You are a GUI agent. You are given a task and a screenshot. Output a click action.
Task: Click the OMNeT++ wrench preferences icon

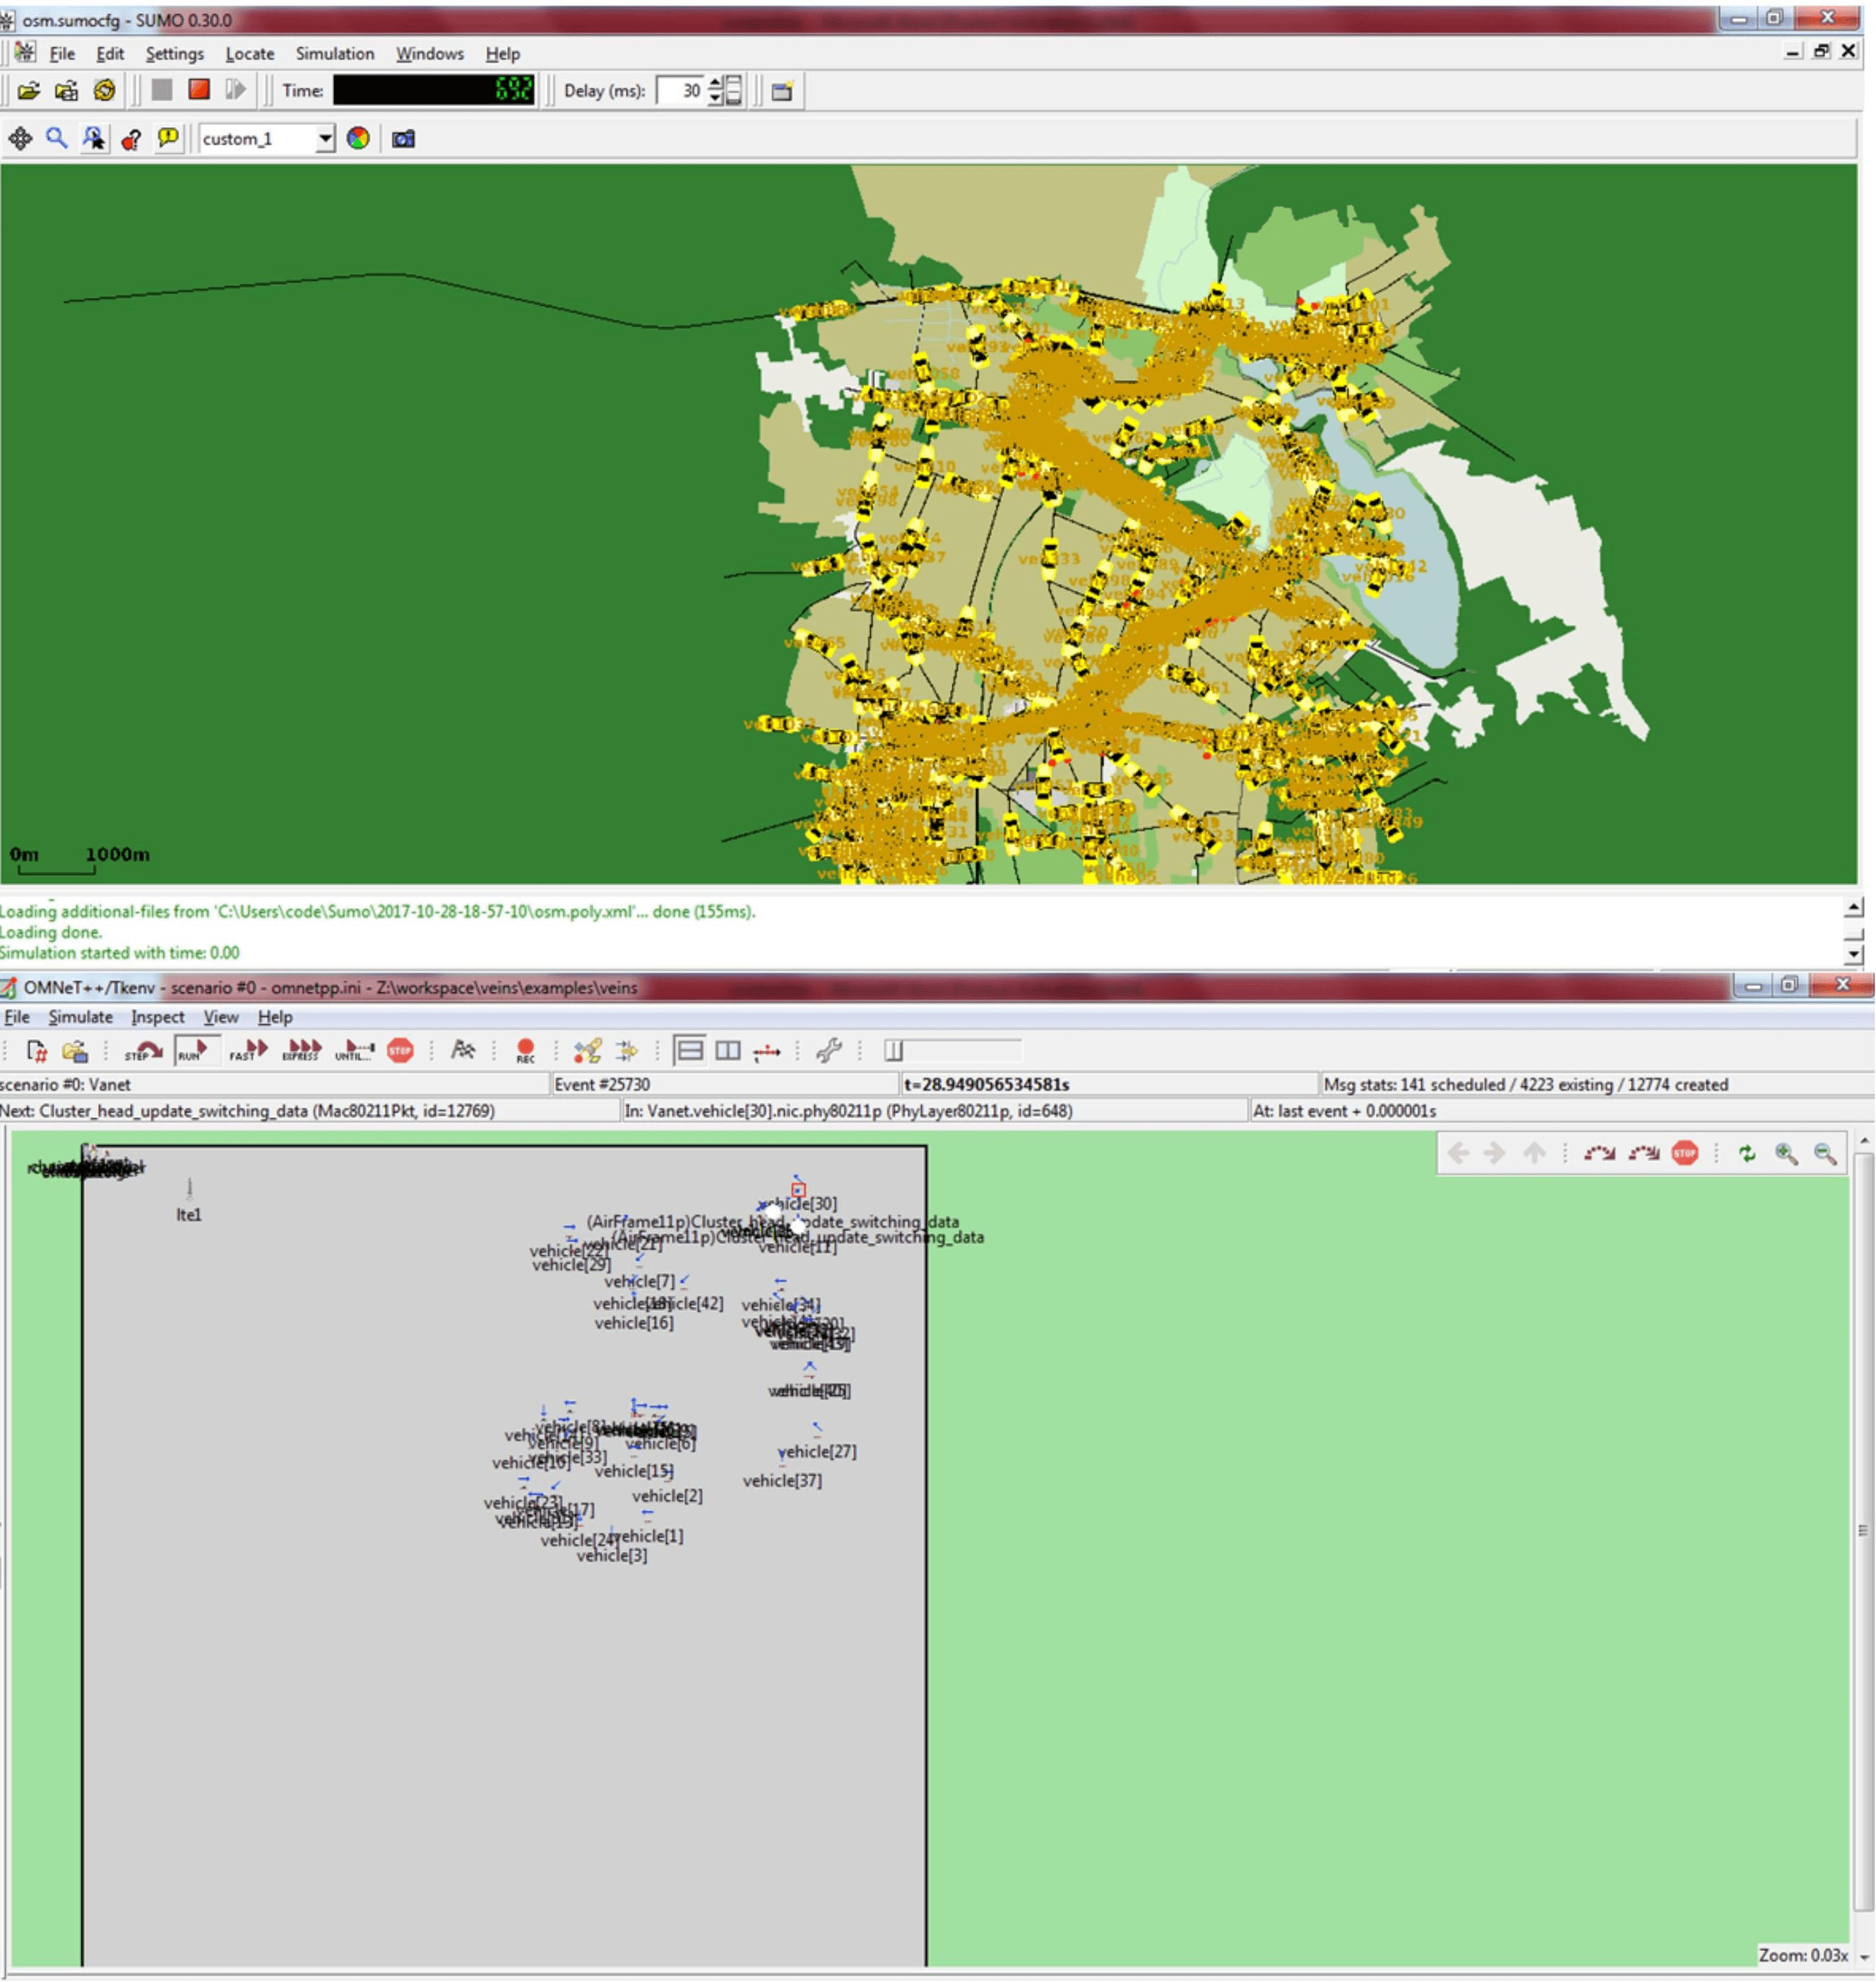click(x=828, y=1050)
